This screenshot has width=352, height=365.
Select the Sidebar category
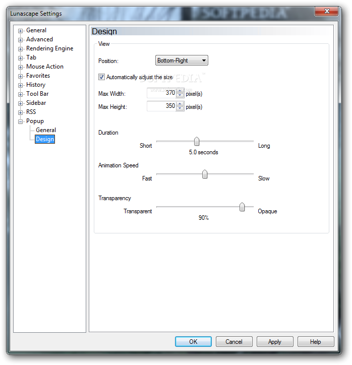point(36,103)
